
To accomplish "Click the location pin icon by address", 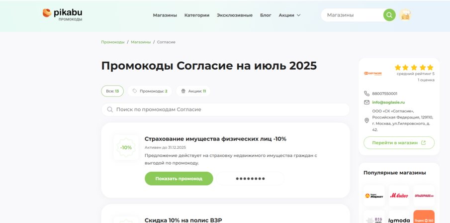I will [x=366, y=120].
